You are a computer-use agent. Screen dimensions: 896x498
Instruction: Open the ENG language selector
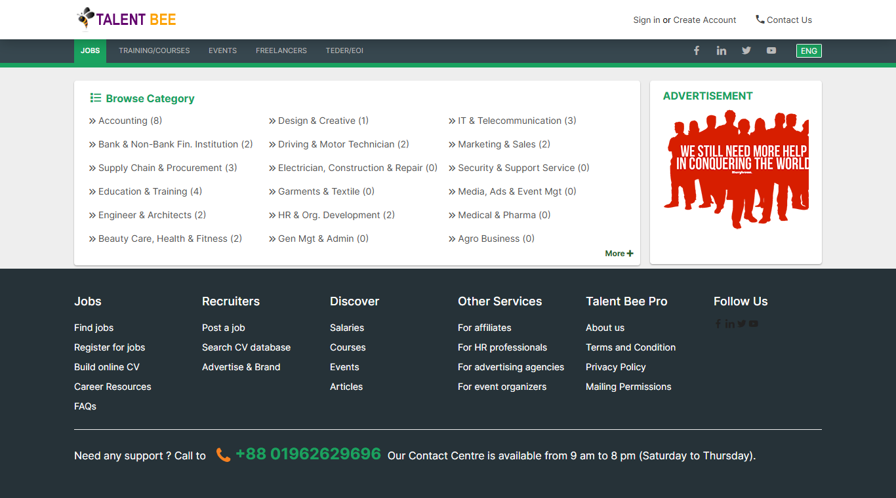click(x=809, y=50)
